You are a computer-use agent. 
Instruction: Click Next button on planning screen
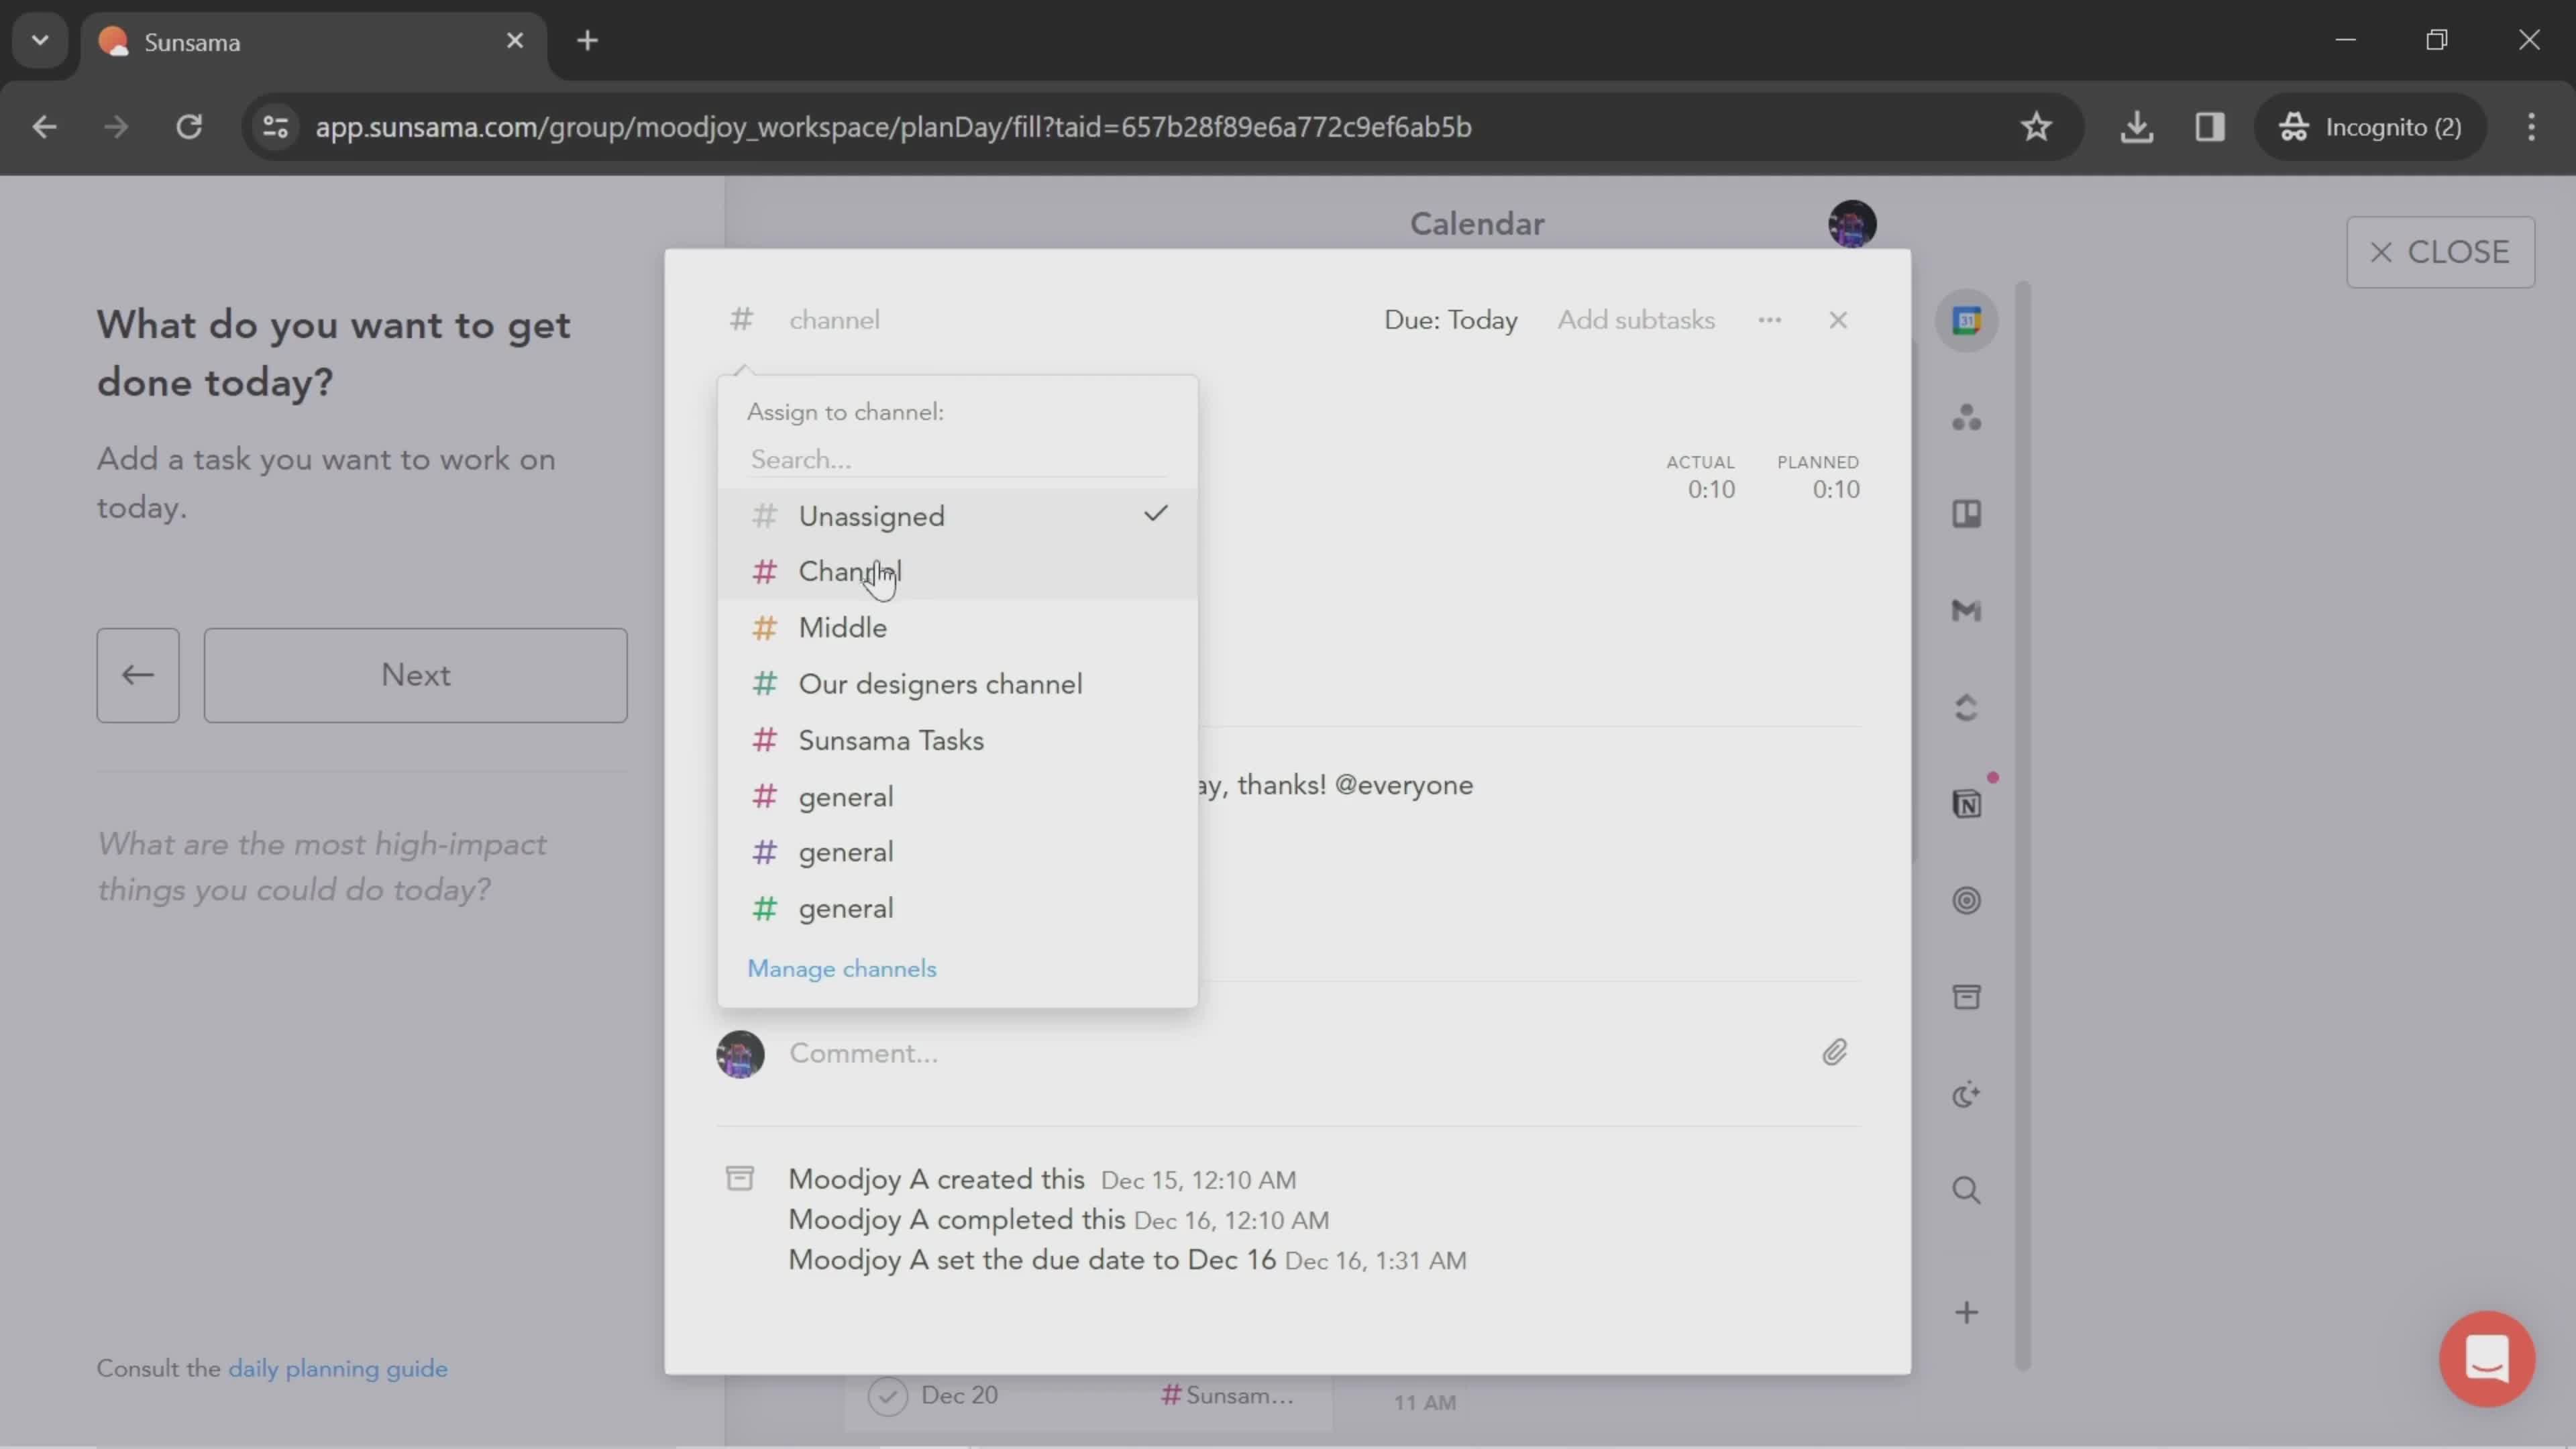click(414, 674)
